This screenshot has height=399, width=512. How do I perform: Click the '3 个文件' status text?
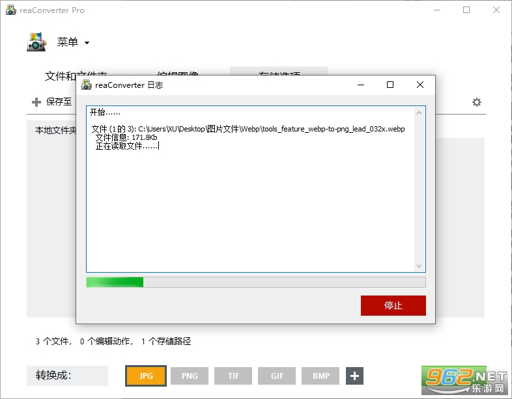pyautogui.click(x=53, y=341)
